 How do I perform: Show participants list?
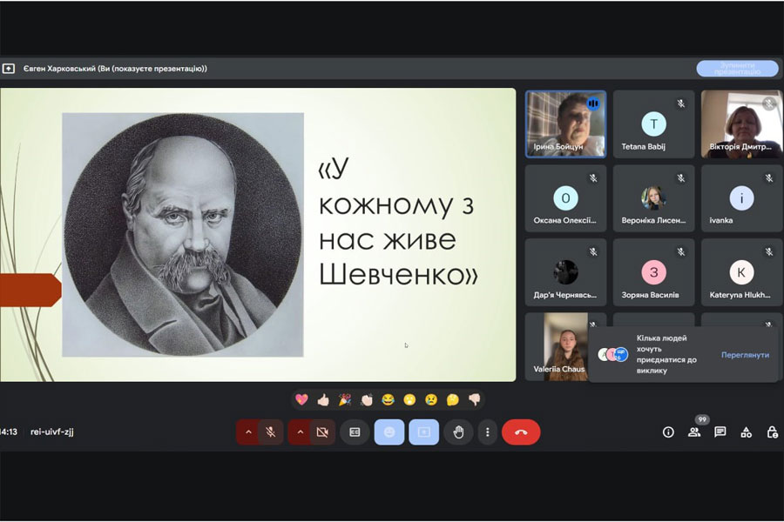[x=694, y=432]
